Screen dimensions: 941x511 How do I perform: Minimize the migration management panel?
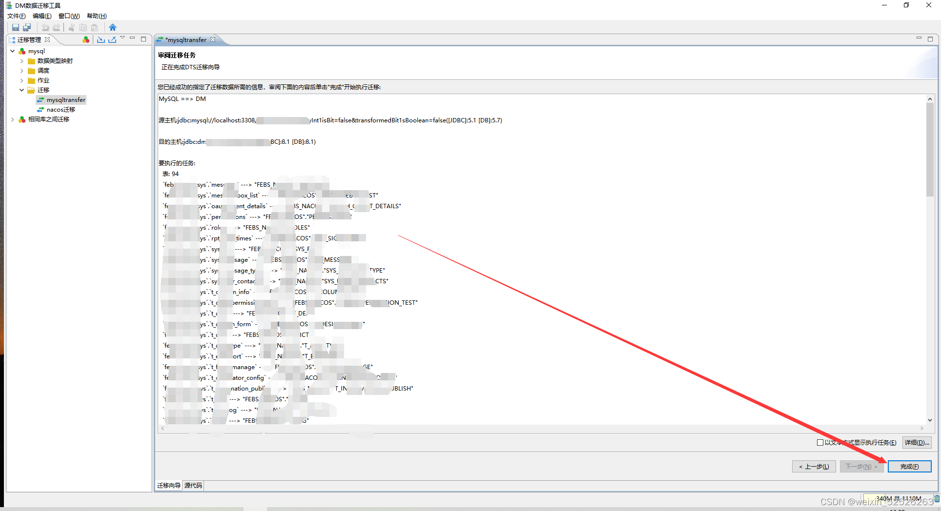point(132,38)
